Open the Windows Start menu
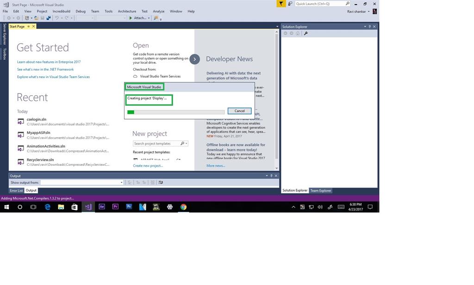Image resolution: width=474 pixels, height=285 pixels. (x=6, y=207)
